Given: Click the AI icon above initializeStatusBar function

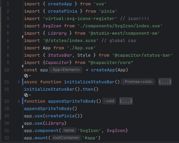Looking at the screenshot, I should (x=26, y=76).
